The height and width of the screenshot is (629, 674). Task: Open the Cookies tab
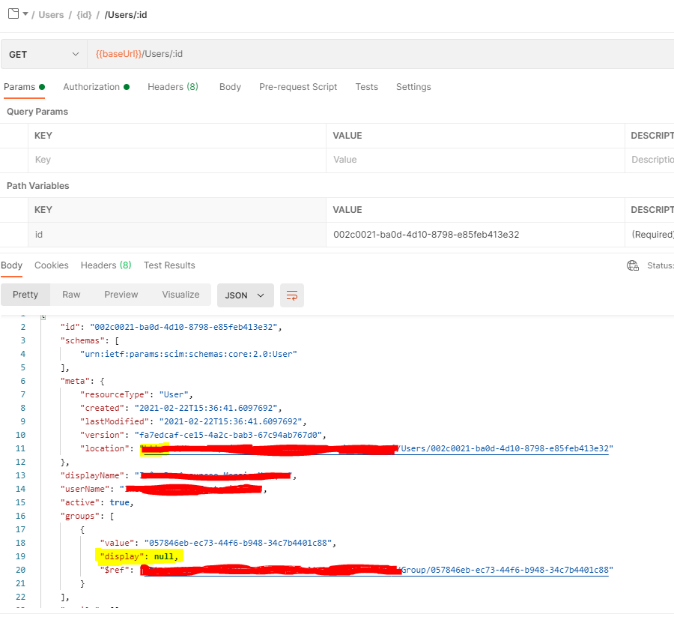[51, 265]
